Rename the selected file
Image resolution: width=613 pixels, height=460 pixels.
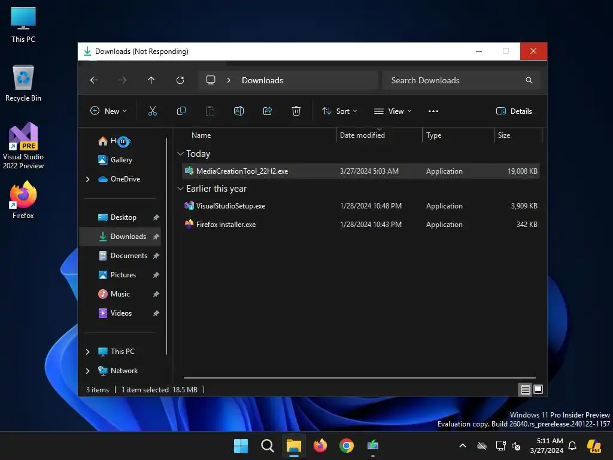coord(239,111)
